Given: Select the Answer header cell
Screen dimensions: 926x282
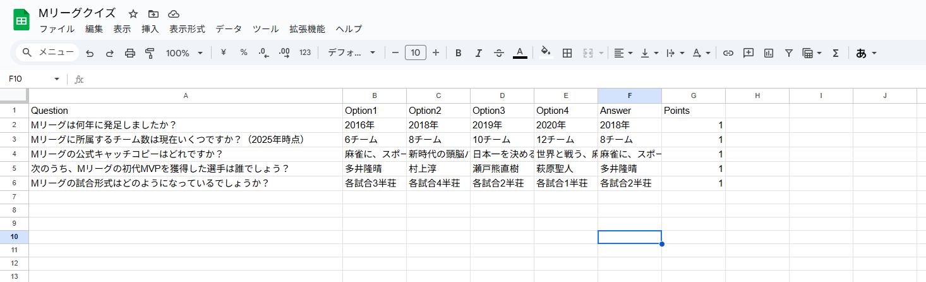Looking at the screenshot, I should (630, 110).
